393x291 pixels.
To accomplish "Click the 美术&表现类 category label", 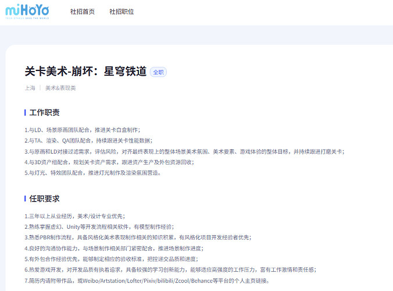I will (60, 88).
